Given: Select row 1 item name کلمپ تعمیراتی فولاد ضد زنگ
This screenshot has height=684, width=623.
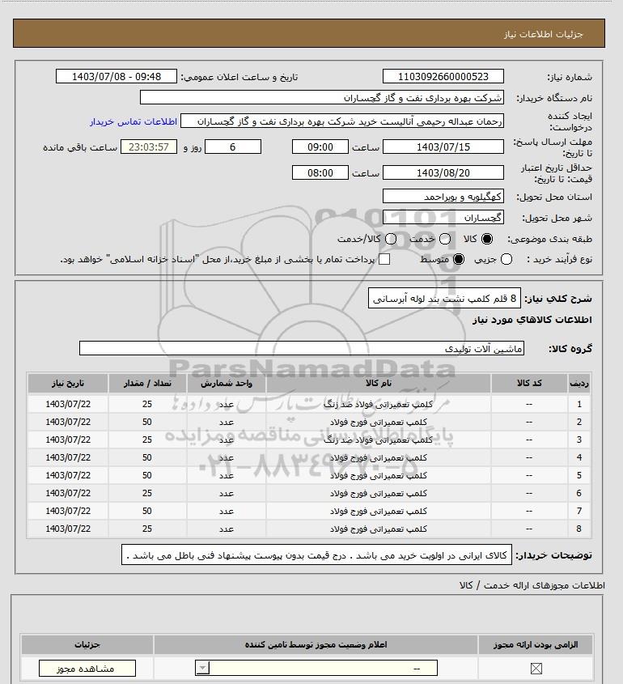Looking at the screenshot, I should 379,405.
